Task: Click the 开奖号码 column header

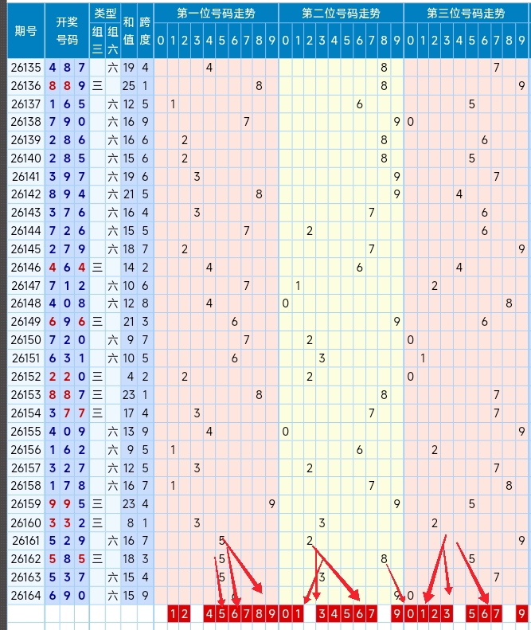Action: click(67, 31)
